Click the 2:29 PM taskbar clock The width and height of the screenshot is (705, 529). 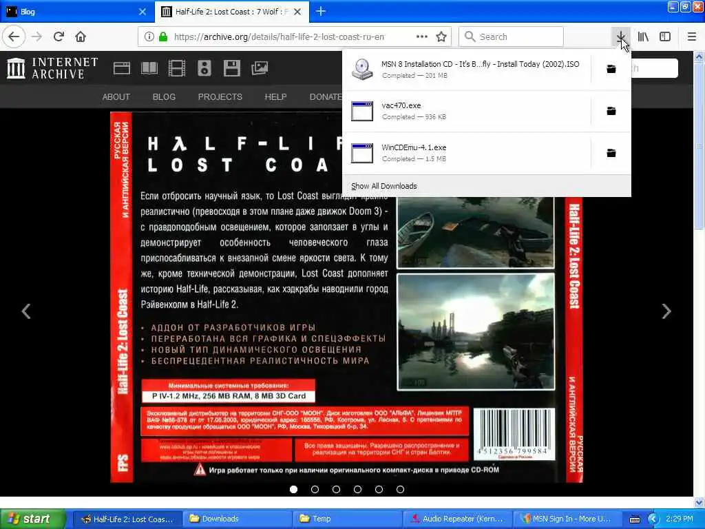tap(680, 519)
